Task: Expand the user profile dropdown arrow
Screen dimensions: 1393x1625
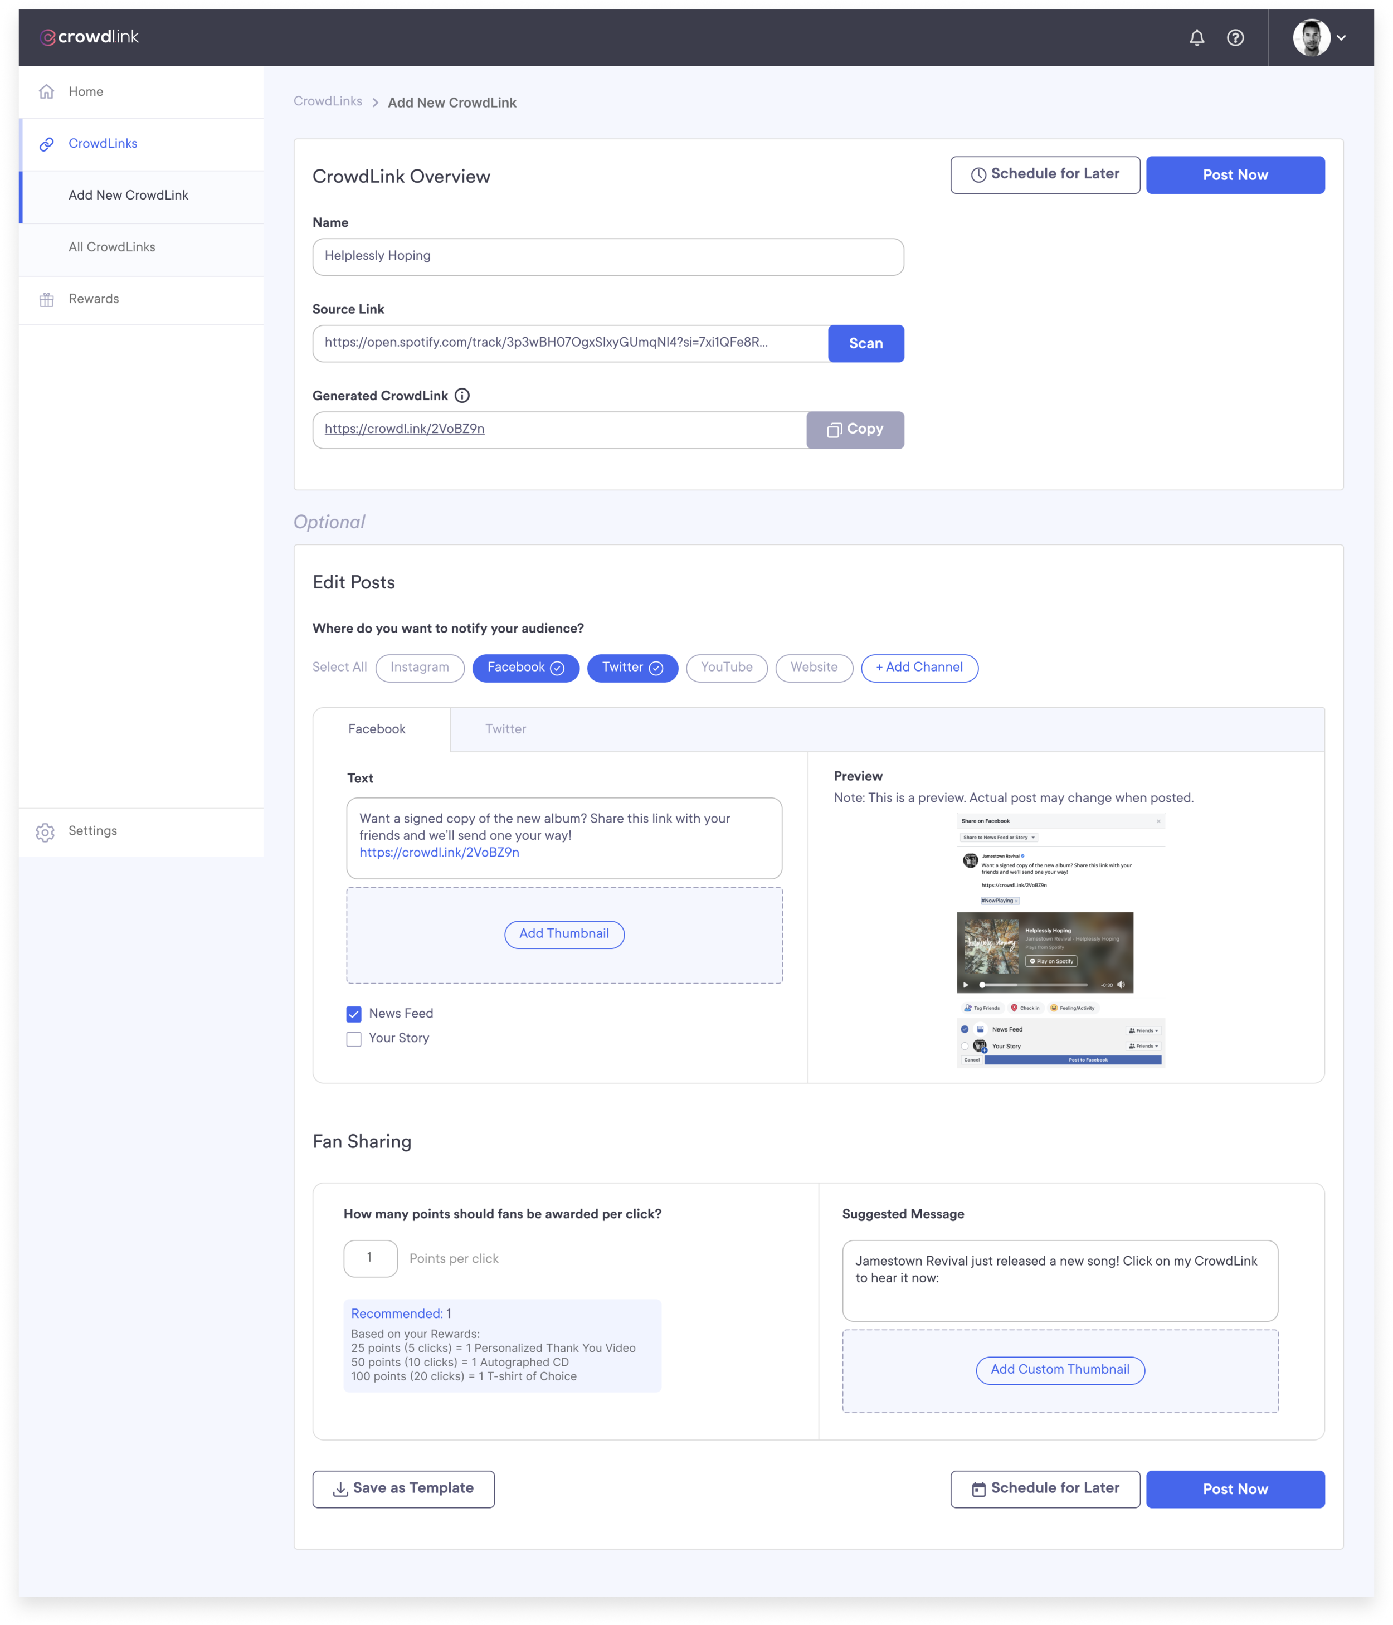Action: [1341, 38]
